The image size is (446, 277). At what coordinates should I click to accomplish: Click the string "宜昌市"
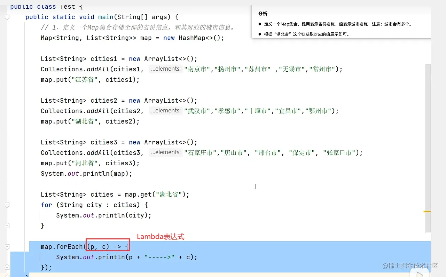(x=288, y=111)
